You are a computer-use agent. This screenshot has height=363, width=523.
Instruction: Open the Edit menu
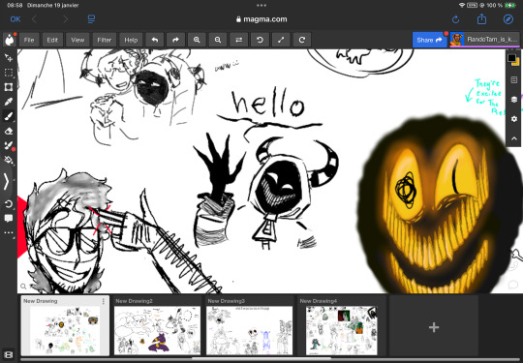52,40
